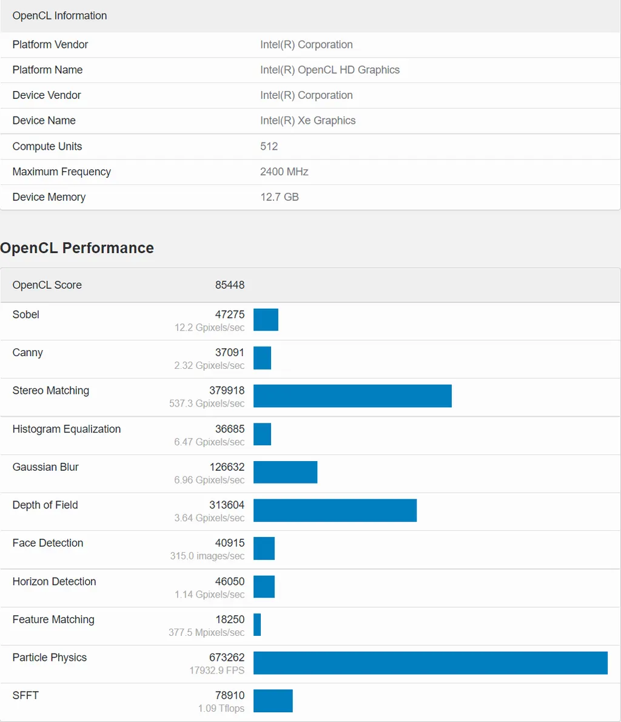Viewport: 621px width, 722px height.
Task: Click the Canny score bar
Action: click(x=262, y=358)
